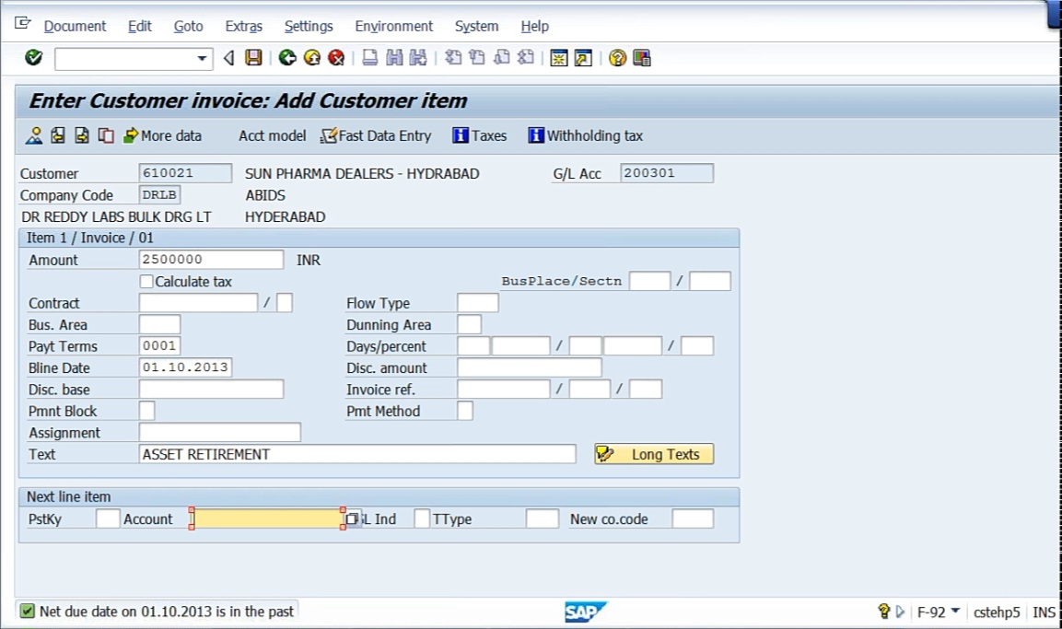Image resolution: width=1062 pixels, height=629 pixels.
Task: Go back using the green arrow icon
Action: tap(287, 58)
